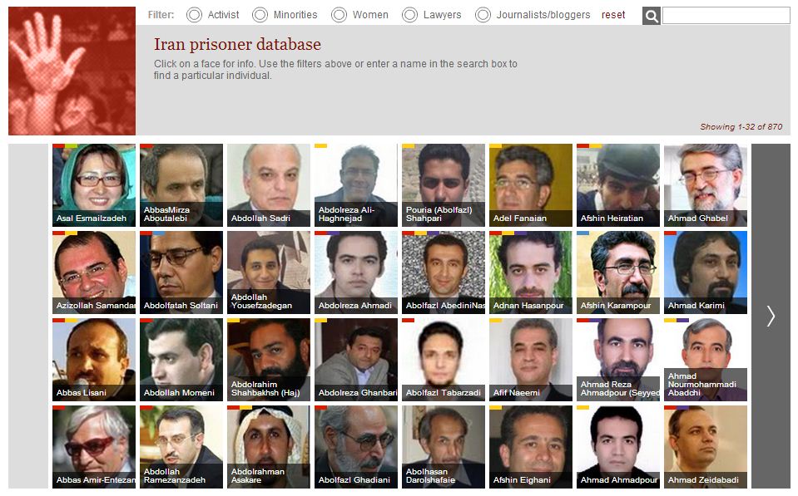Viewport: 798px width, 496px height.
Task: Open Abdolrahman Asakare's profile
Action: [x=269, y=447]
